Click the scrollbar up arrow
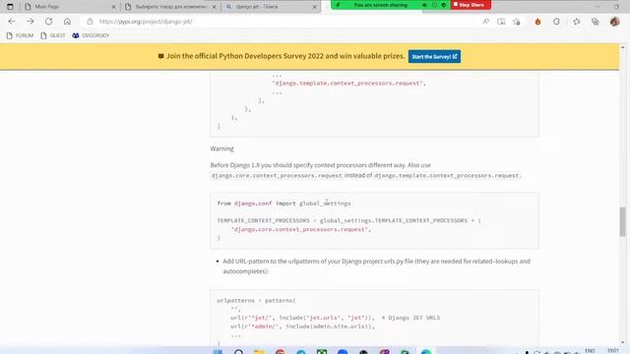Viewport: 630px width, 354px height. point(622,47)
